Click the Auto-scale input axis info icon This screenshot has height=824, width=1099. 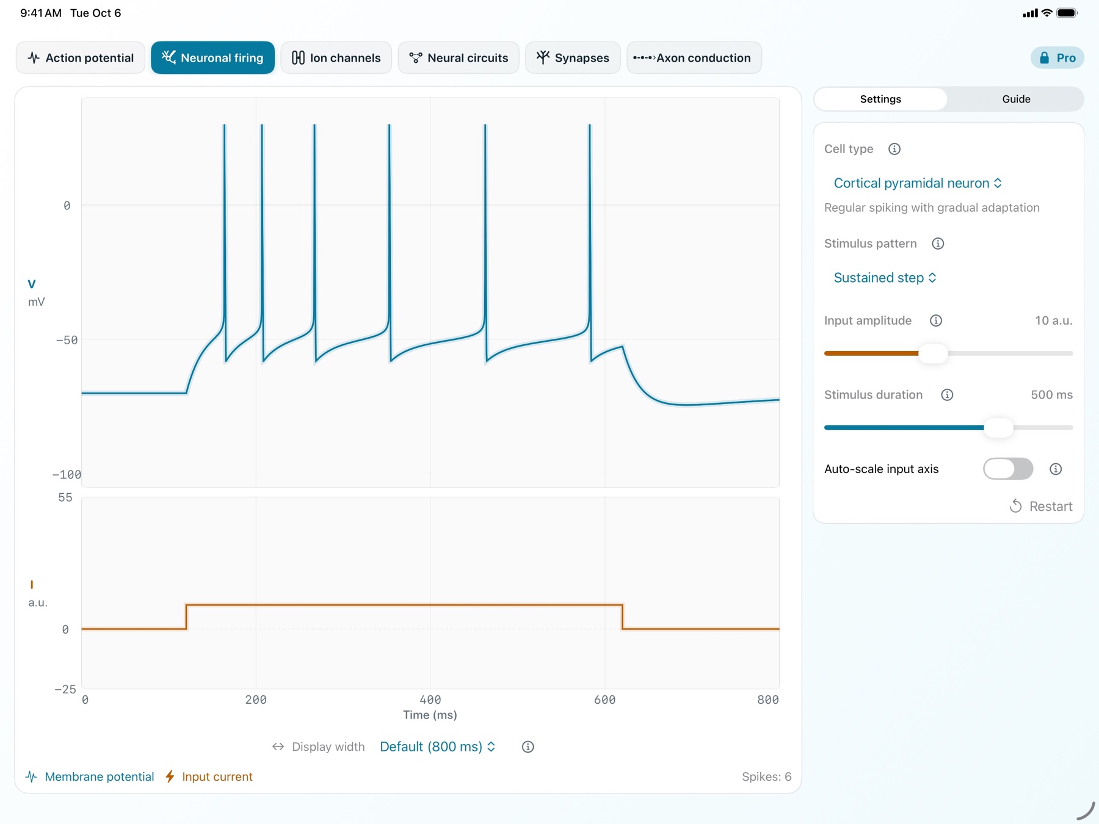tap(1056, 469)
